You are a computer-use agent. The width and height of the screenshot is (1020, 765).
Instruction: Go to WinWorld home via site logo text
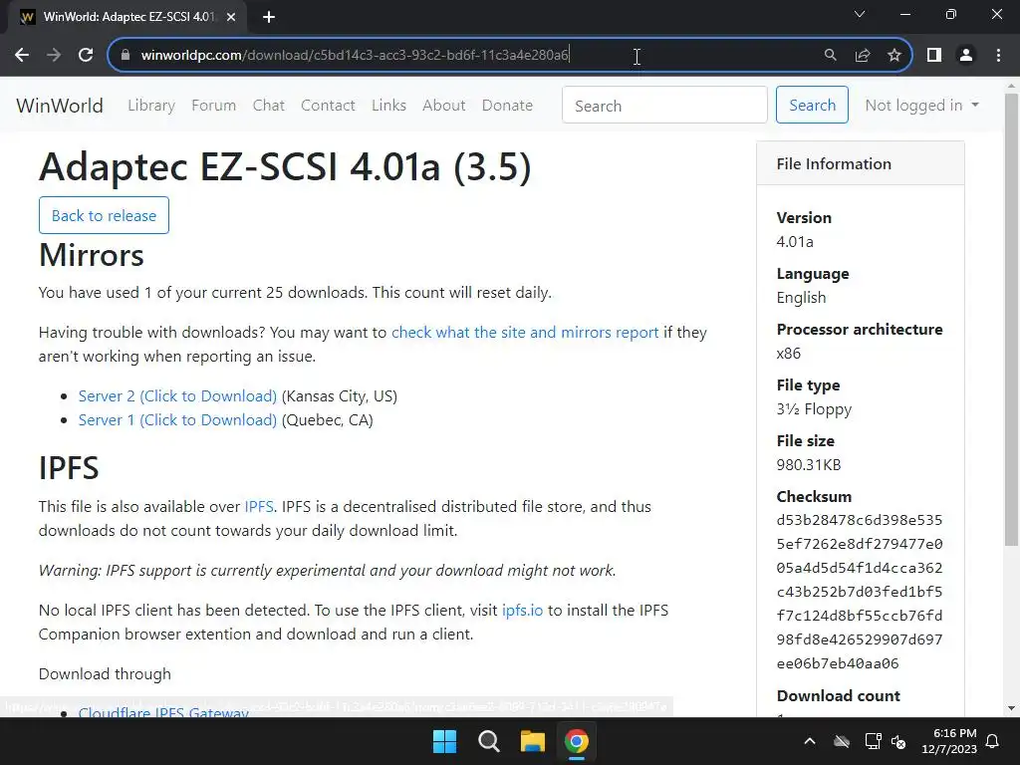(60, 106)
